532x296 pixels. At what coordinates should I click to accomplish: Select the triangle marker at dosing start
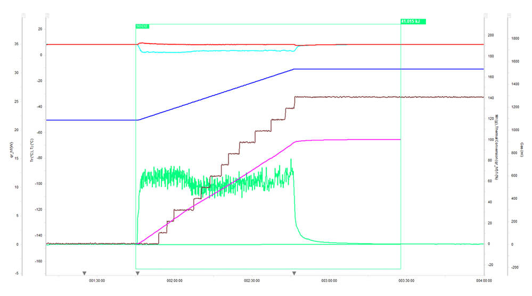coord(137,273)
